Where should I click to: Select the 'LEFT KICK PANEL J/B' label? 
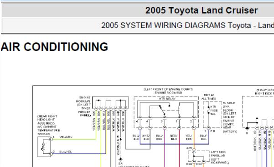[x=218, y=154]
